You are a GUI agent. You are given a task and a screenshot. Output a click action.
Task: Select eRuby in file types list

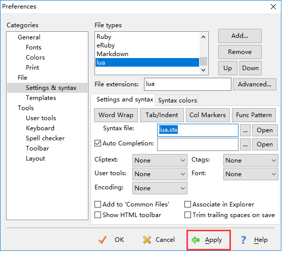point(147,45)
